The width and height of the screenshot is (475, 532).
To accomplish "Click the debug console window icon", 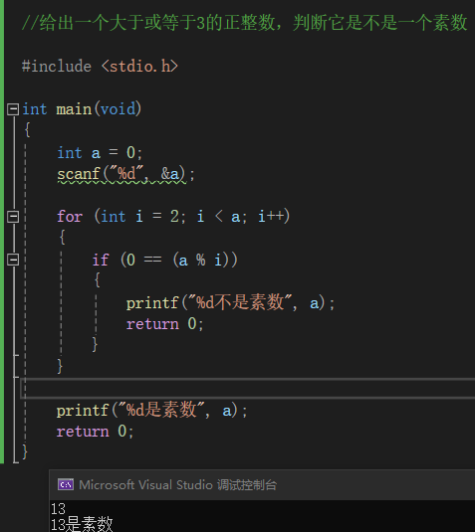I will click(66, 484).
